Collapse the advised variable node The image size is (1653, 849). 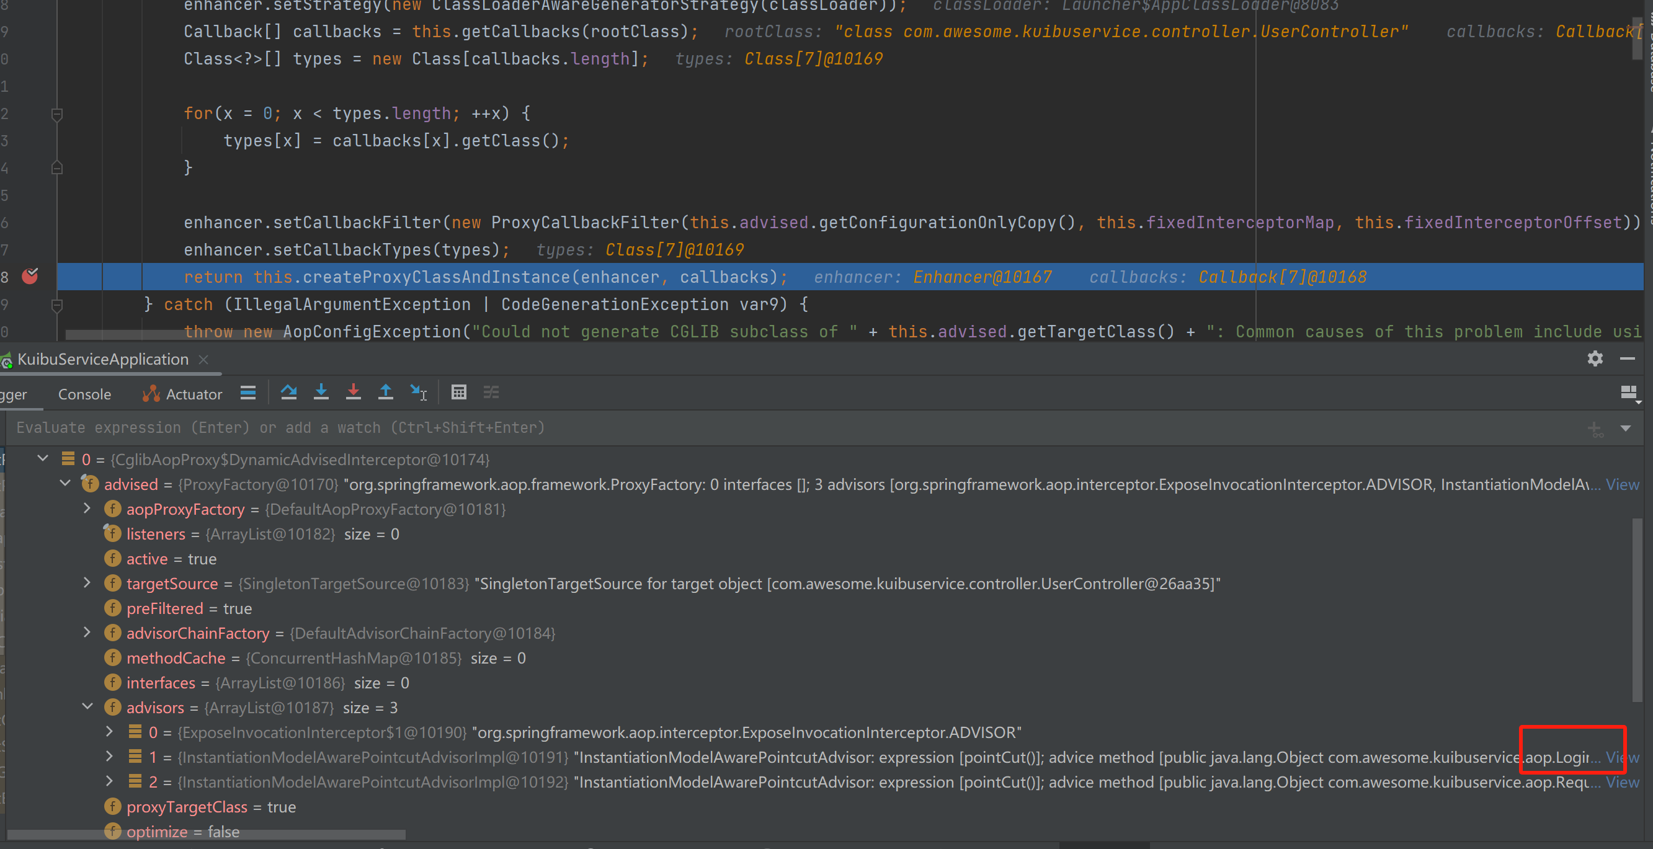tap(65, 484)
